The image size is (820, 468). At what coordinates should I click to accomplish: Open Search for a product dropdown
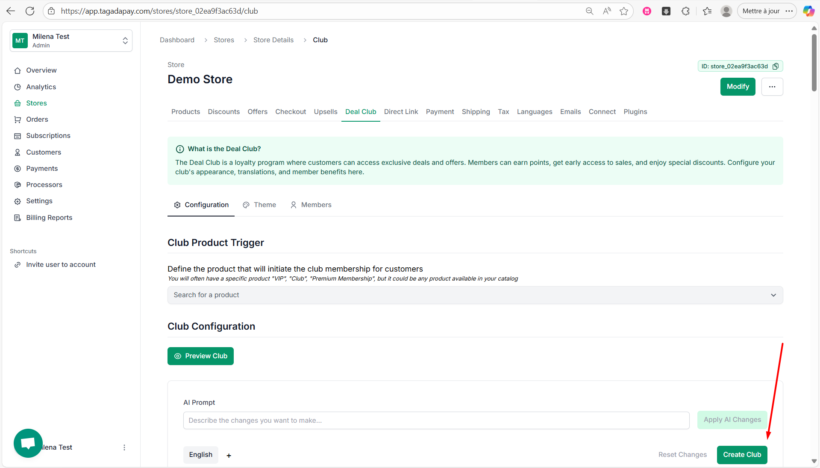475,295
